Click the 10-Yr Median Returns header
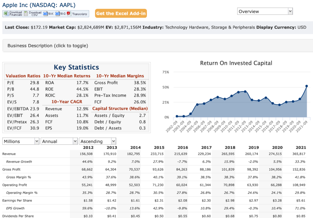The height and width of the screenshot is (218, 313). click(x=67, y=76)
